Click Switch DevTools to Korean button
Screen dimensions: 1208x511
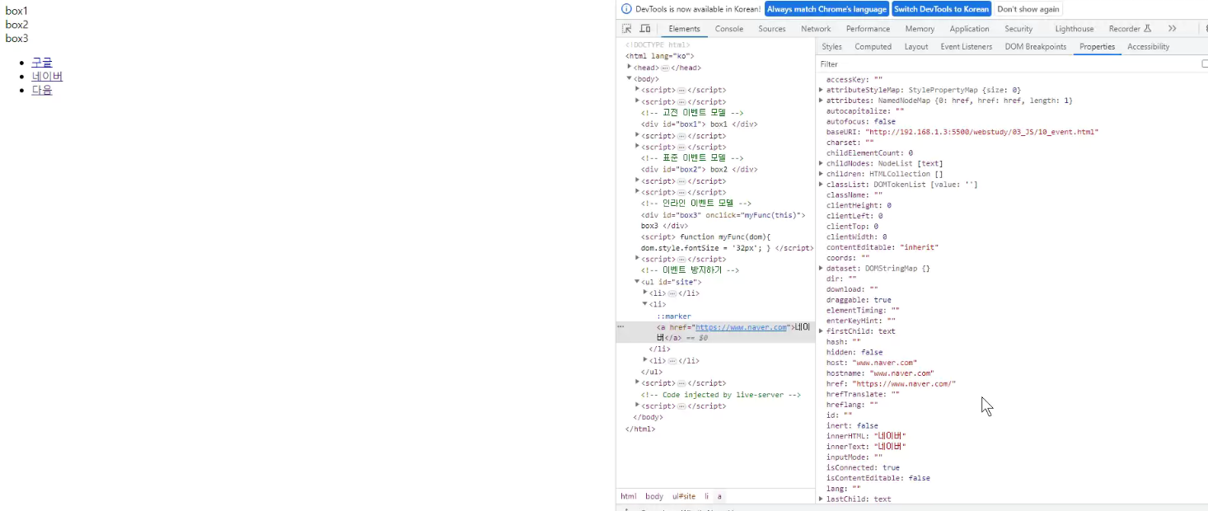pyautogui.click(x=941, y=9)
